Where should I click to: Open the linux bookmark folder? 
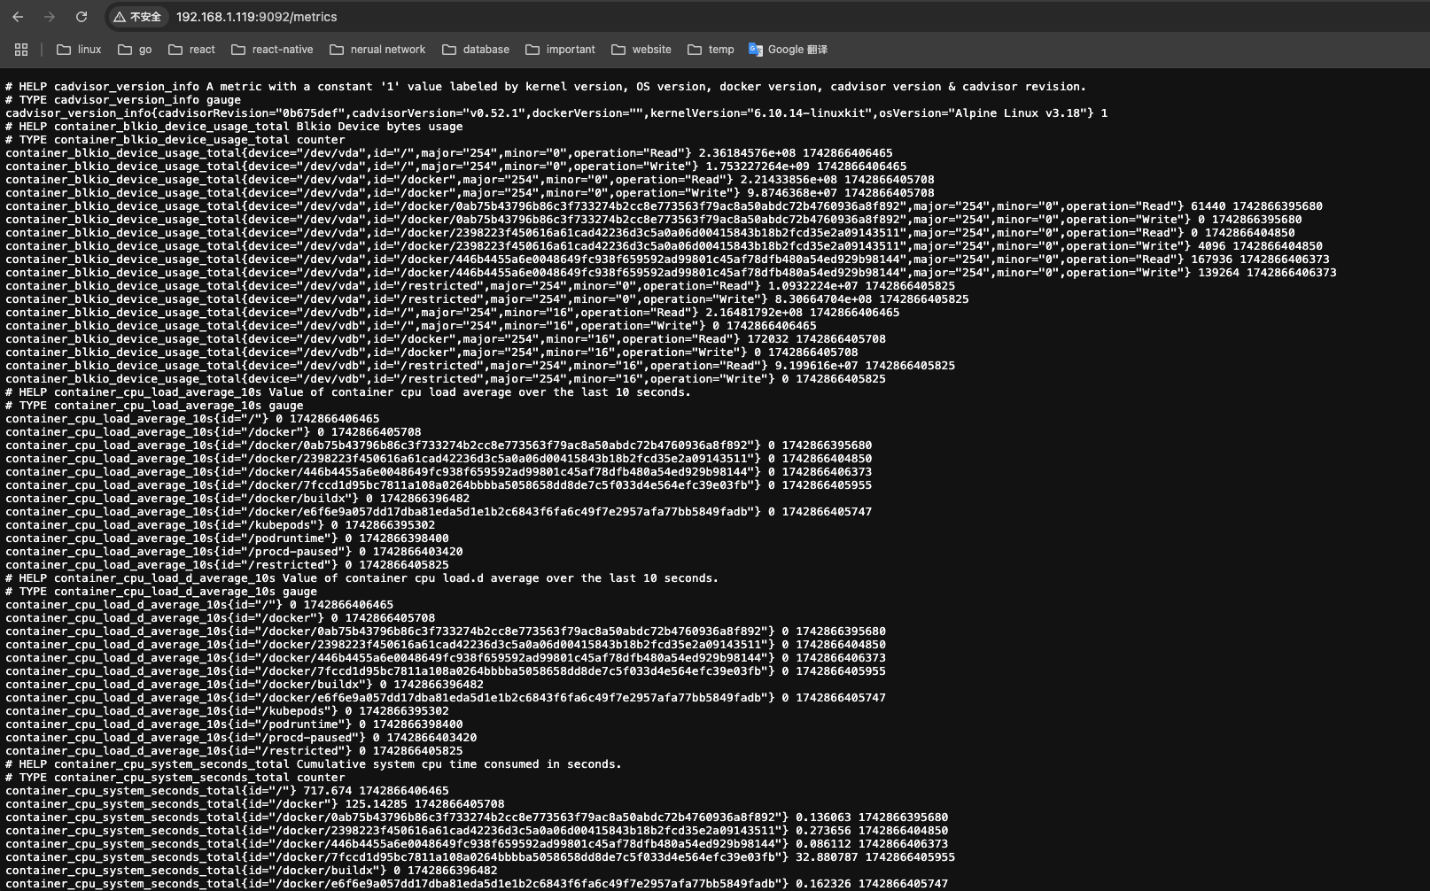click(x=79, y=50)
